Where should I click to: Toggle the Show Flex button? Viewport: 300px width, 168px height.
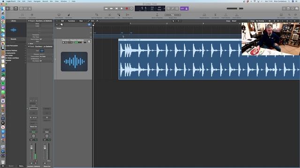point(92,21)
